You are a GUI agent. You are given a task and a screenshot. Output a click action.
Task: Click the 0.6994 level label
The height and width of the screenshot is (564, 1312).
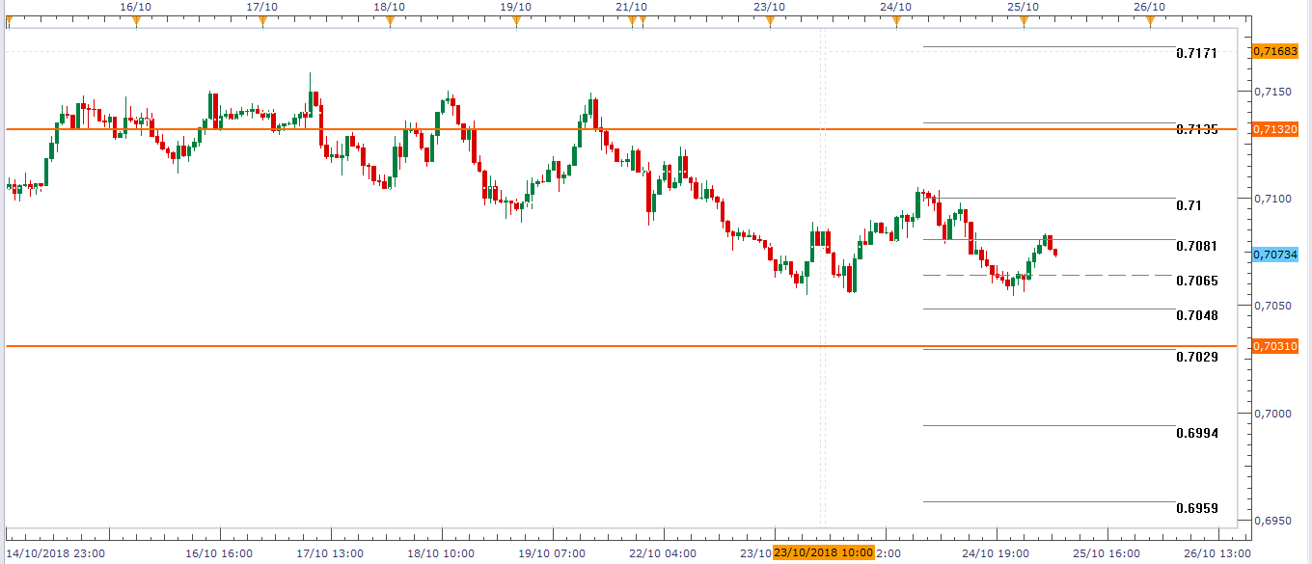(x=1196, y=433)
